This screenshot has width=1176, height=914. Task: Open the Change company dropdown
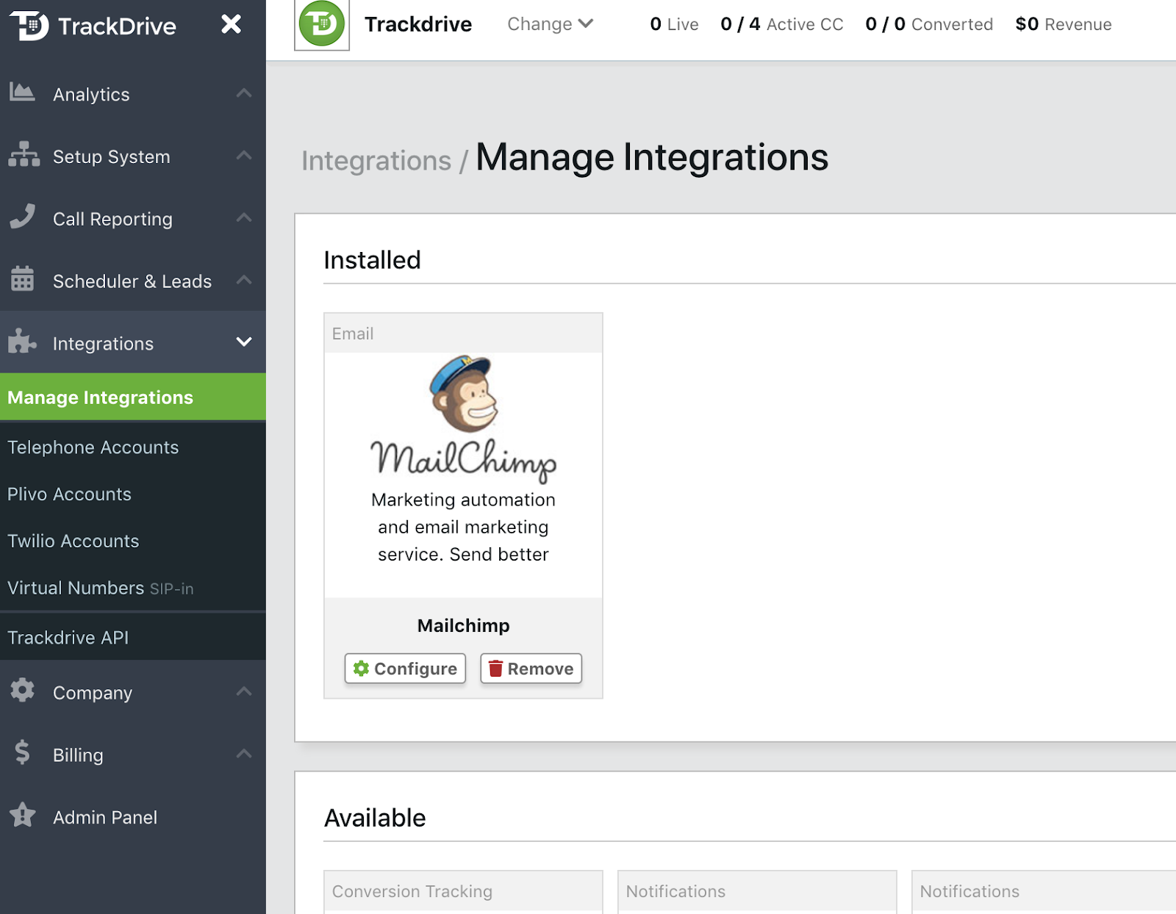550,24
